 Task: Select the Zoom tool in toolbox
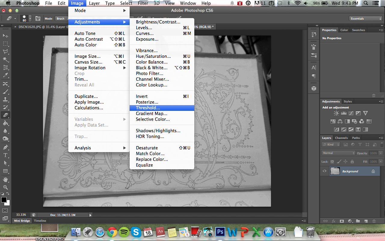click(x=5, y=187)
